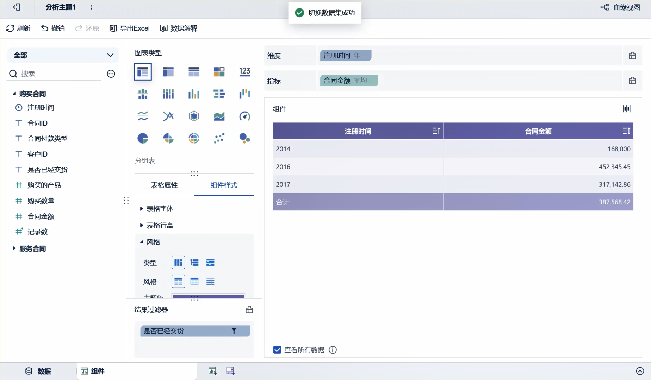Select the waterfall chart icon
The width and height of the screenshot is (651, 380).
(x=245, y=94)
